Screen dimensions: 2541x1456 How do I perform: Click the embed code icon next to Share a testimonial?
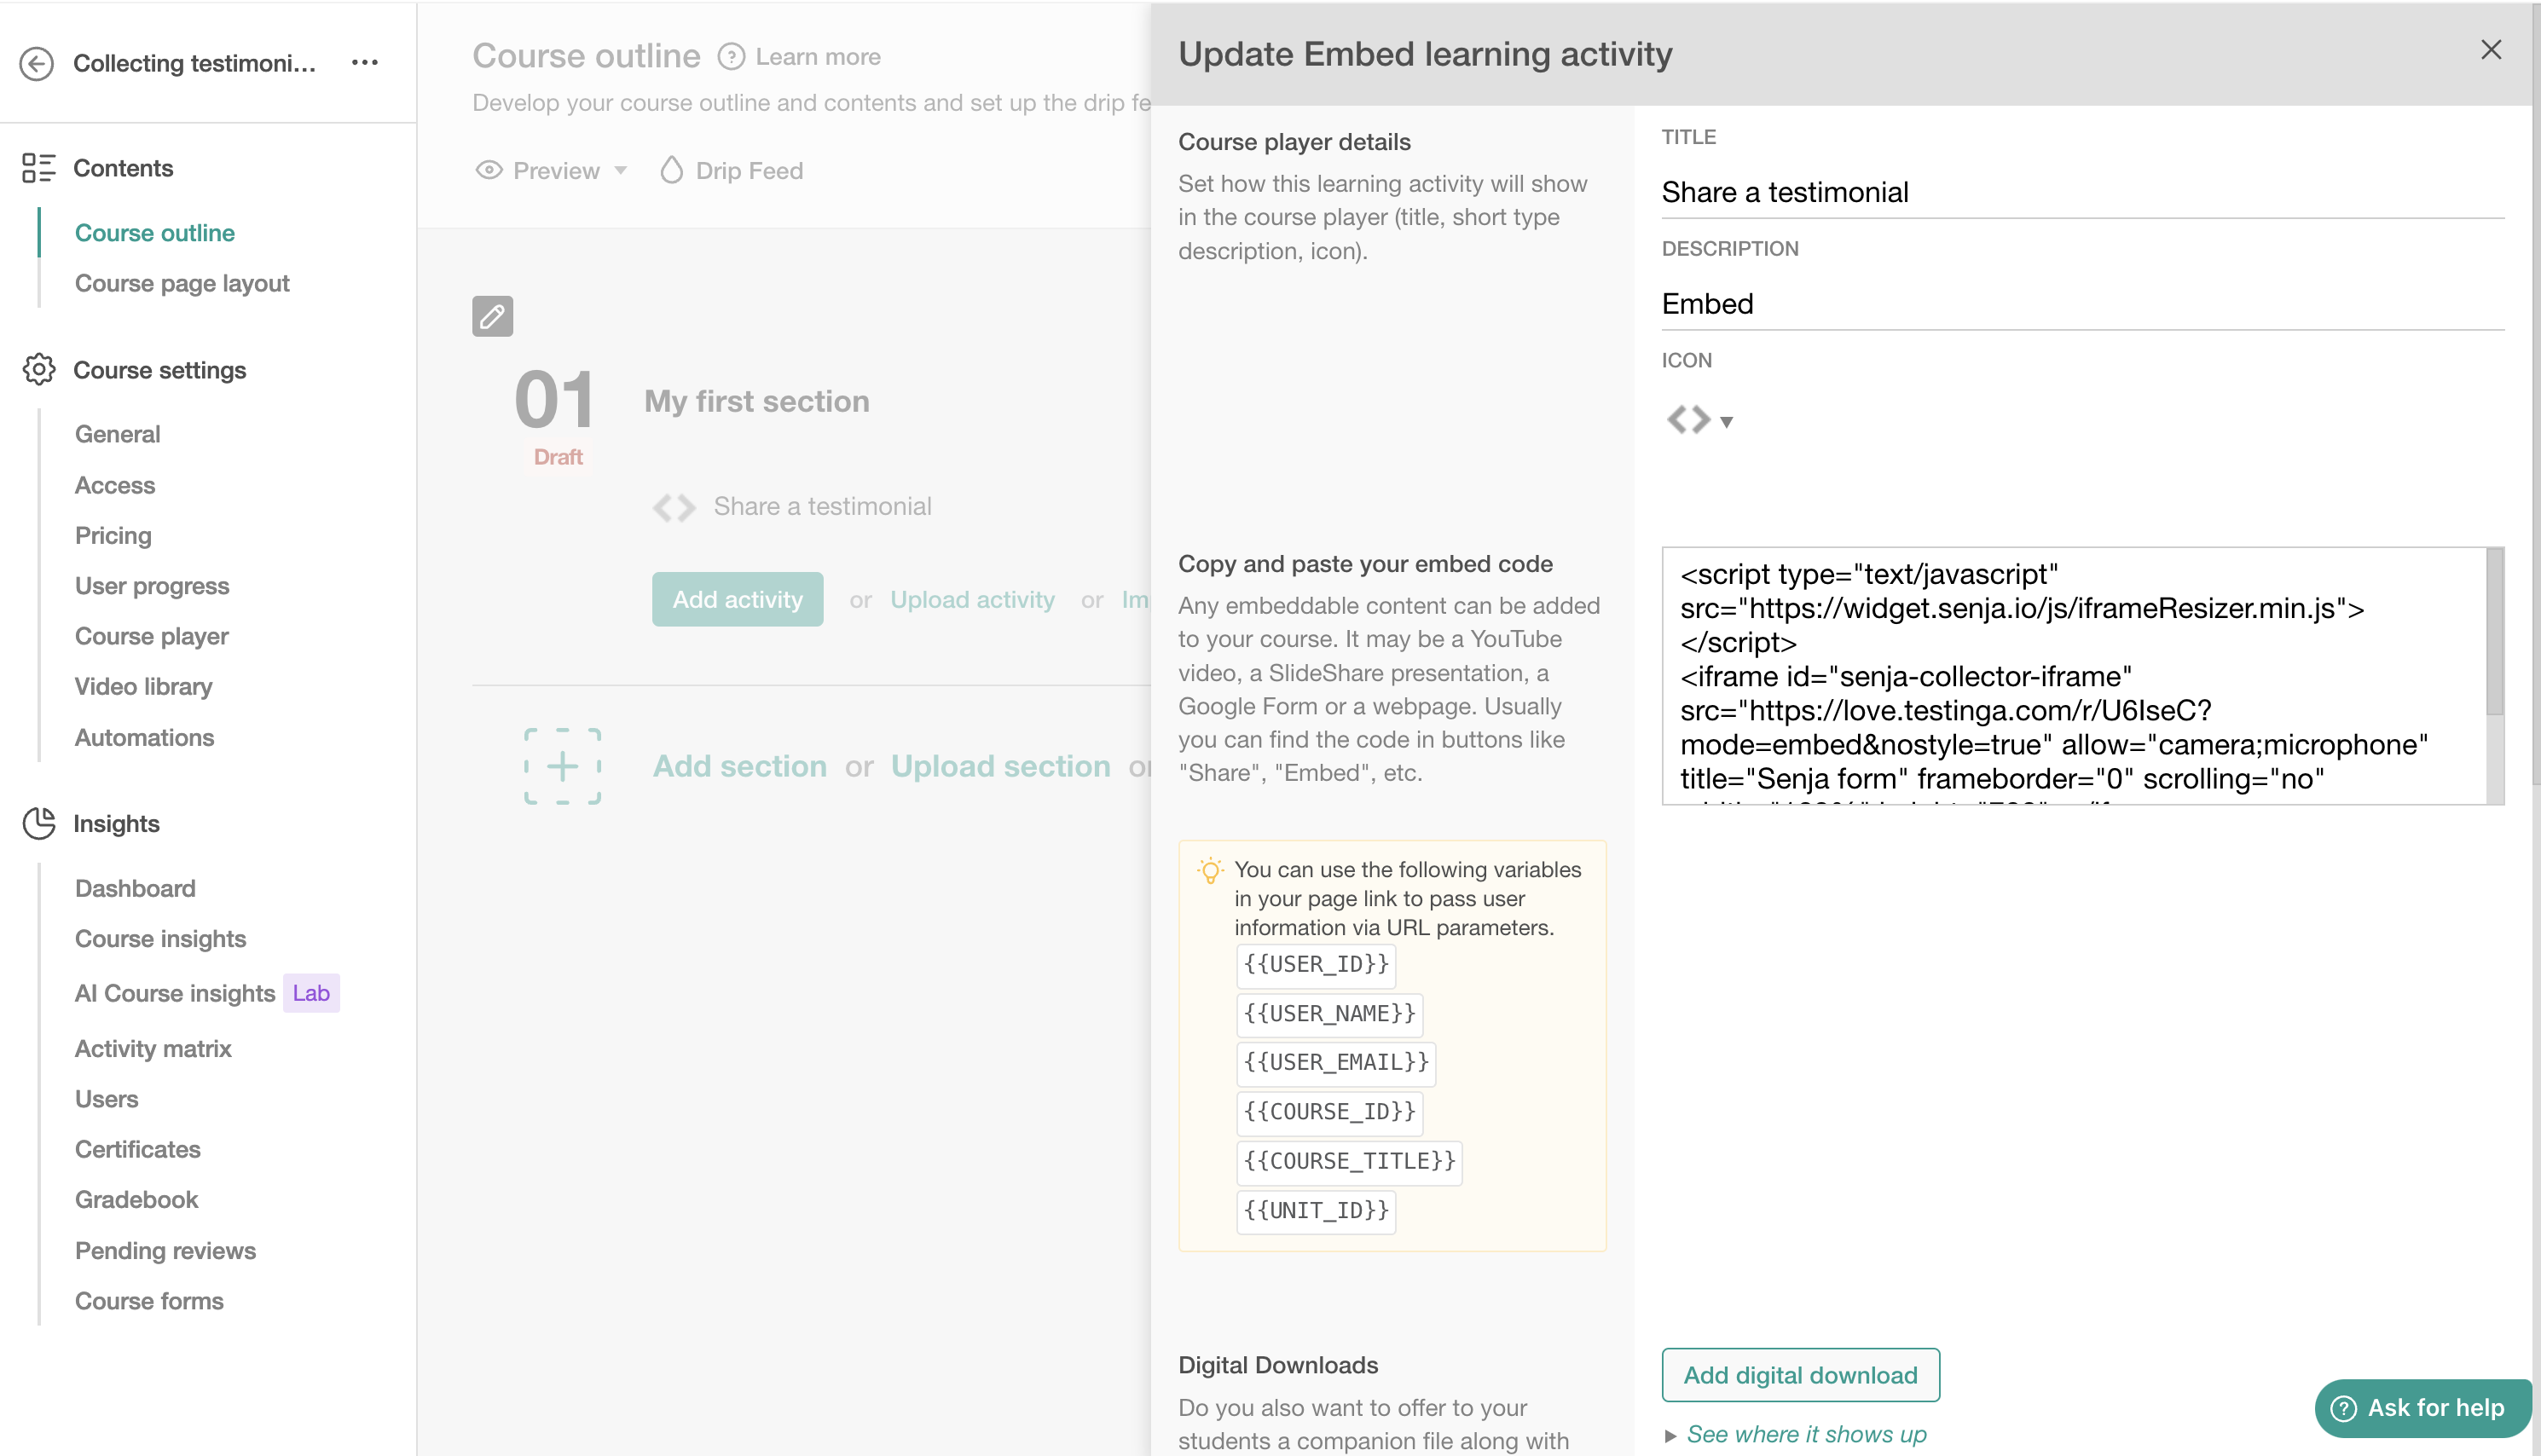(673, 507)
